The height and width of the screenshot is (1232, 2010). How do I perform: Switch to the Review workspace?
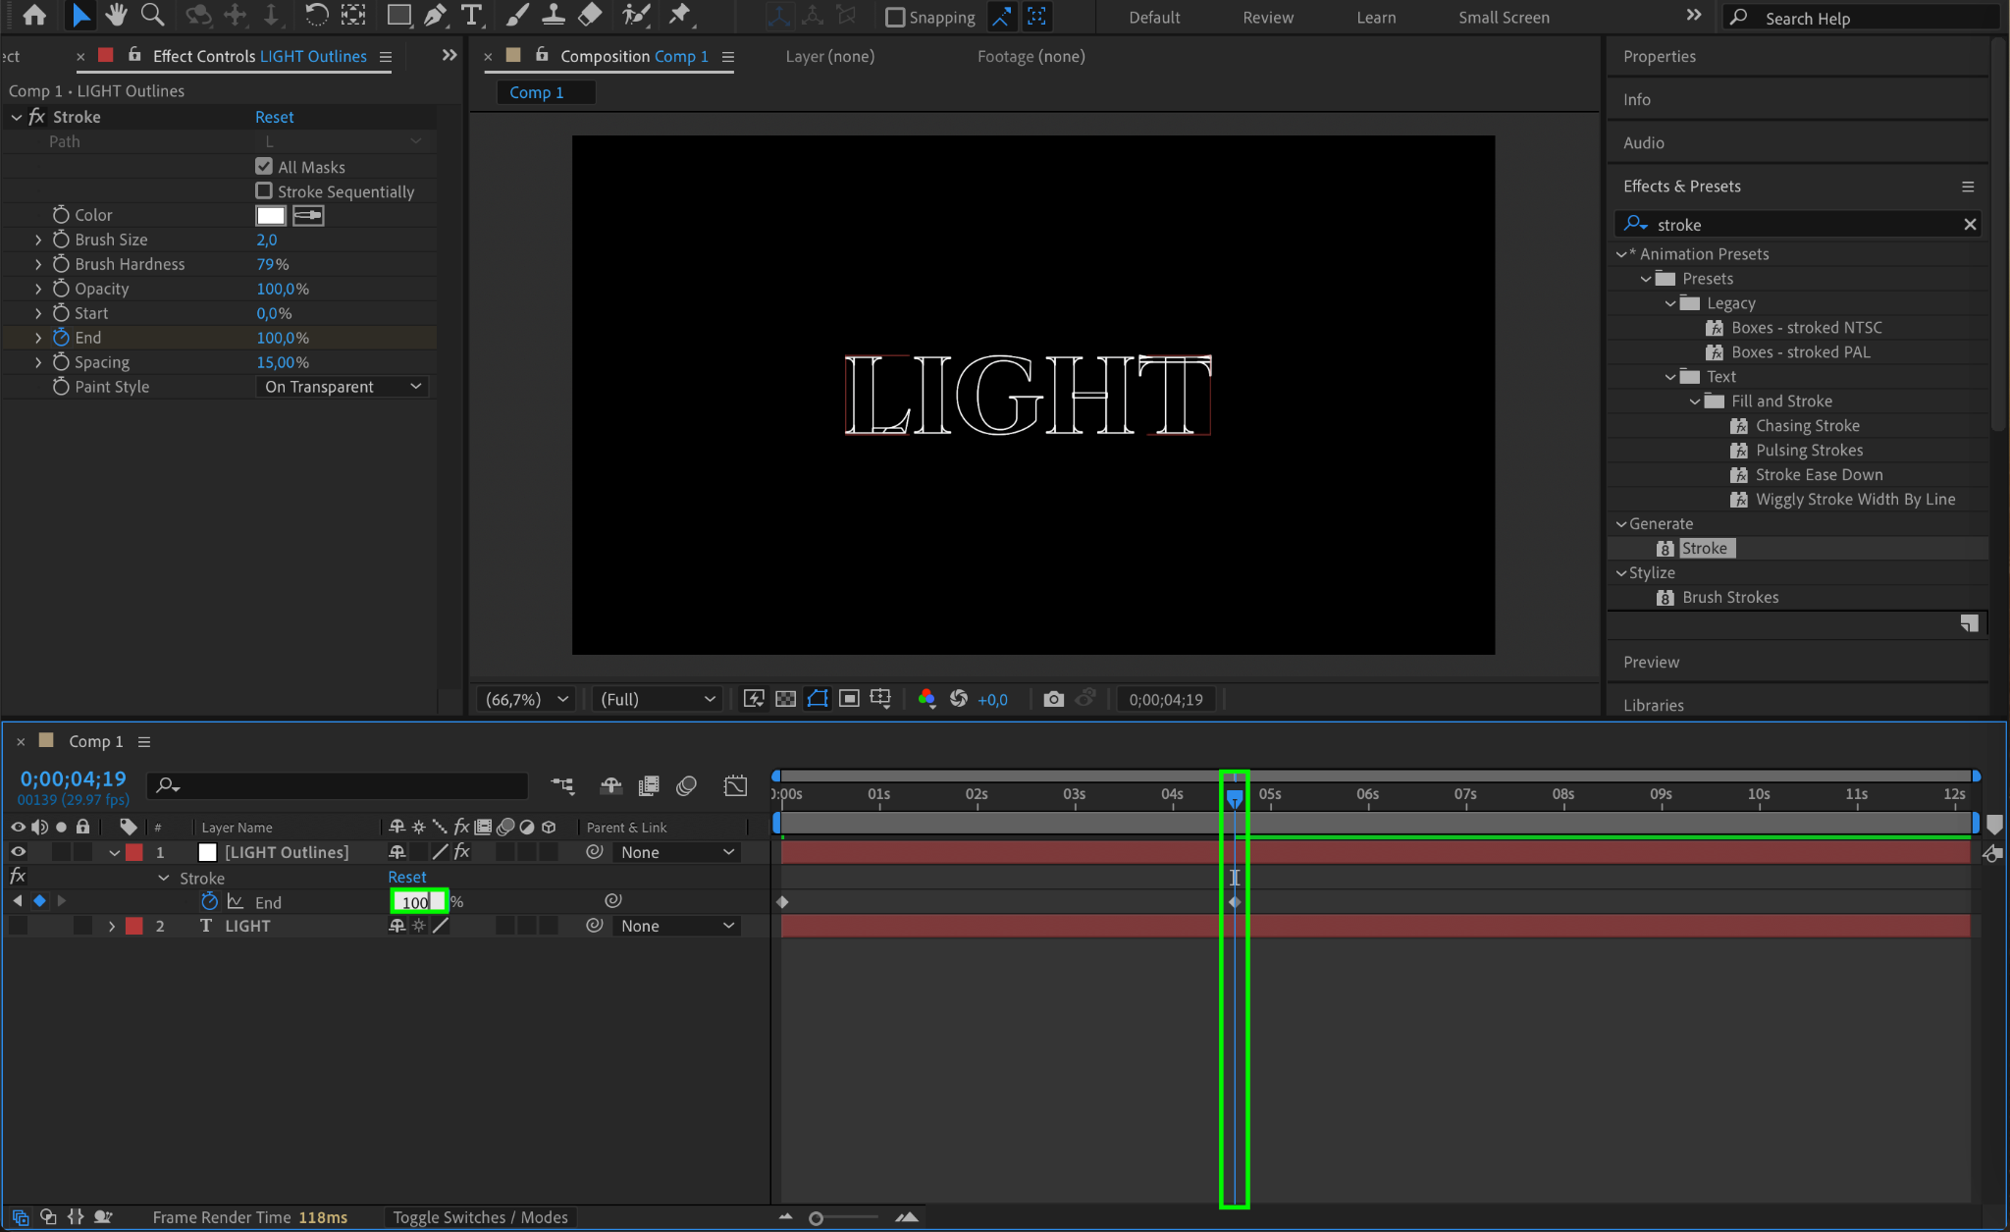coord(1267,17)
